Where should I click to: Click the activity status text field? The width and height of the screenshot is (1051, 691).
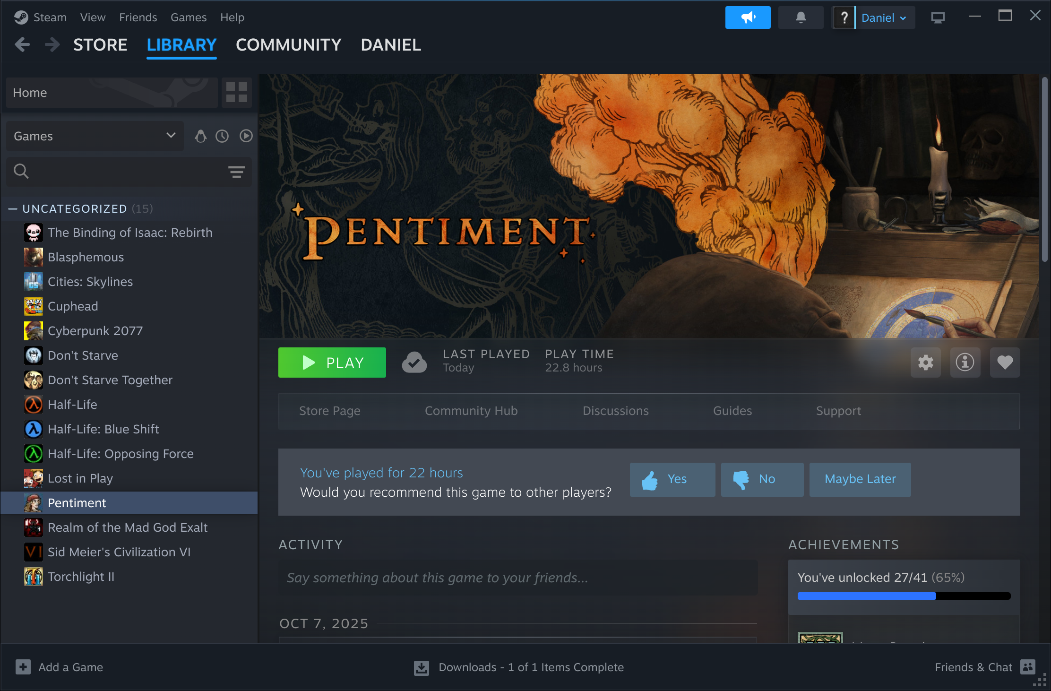(518, 578)
